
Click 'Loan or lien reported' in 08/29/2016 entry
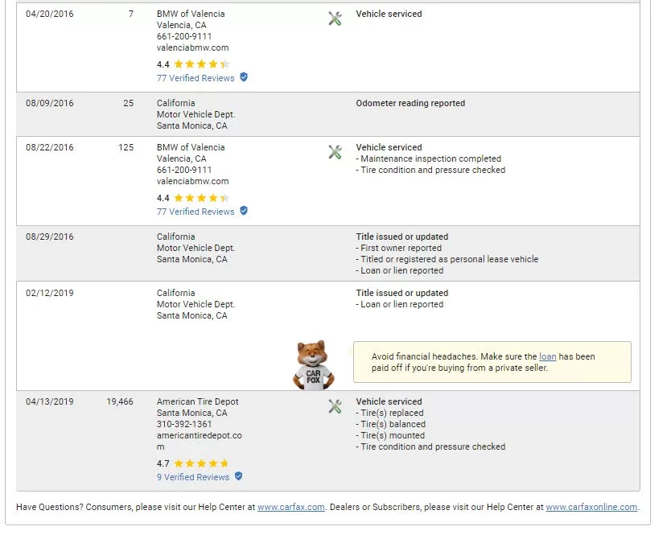click(400, 270)
